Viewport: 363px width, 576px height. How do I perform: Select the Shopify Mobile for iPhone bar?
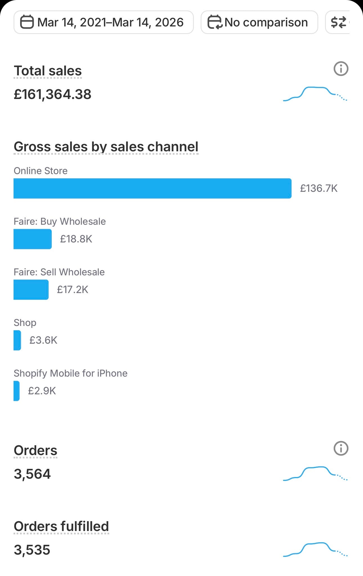17,391
